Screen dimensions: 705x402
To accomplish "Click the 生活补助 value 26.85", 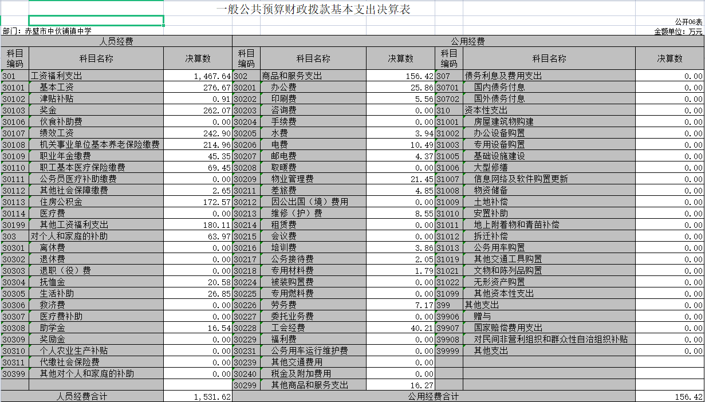I will tap(198, 293).
